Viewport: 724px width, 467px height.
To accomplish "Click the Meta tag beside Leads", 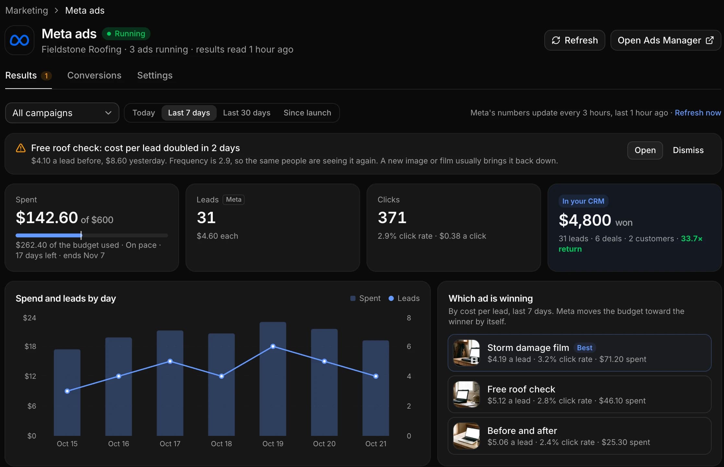I will [234, 199].
